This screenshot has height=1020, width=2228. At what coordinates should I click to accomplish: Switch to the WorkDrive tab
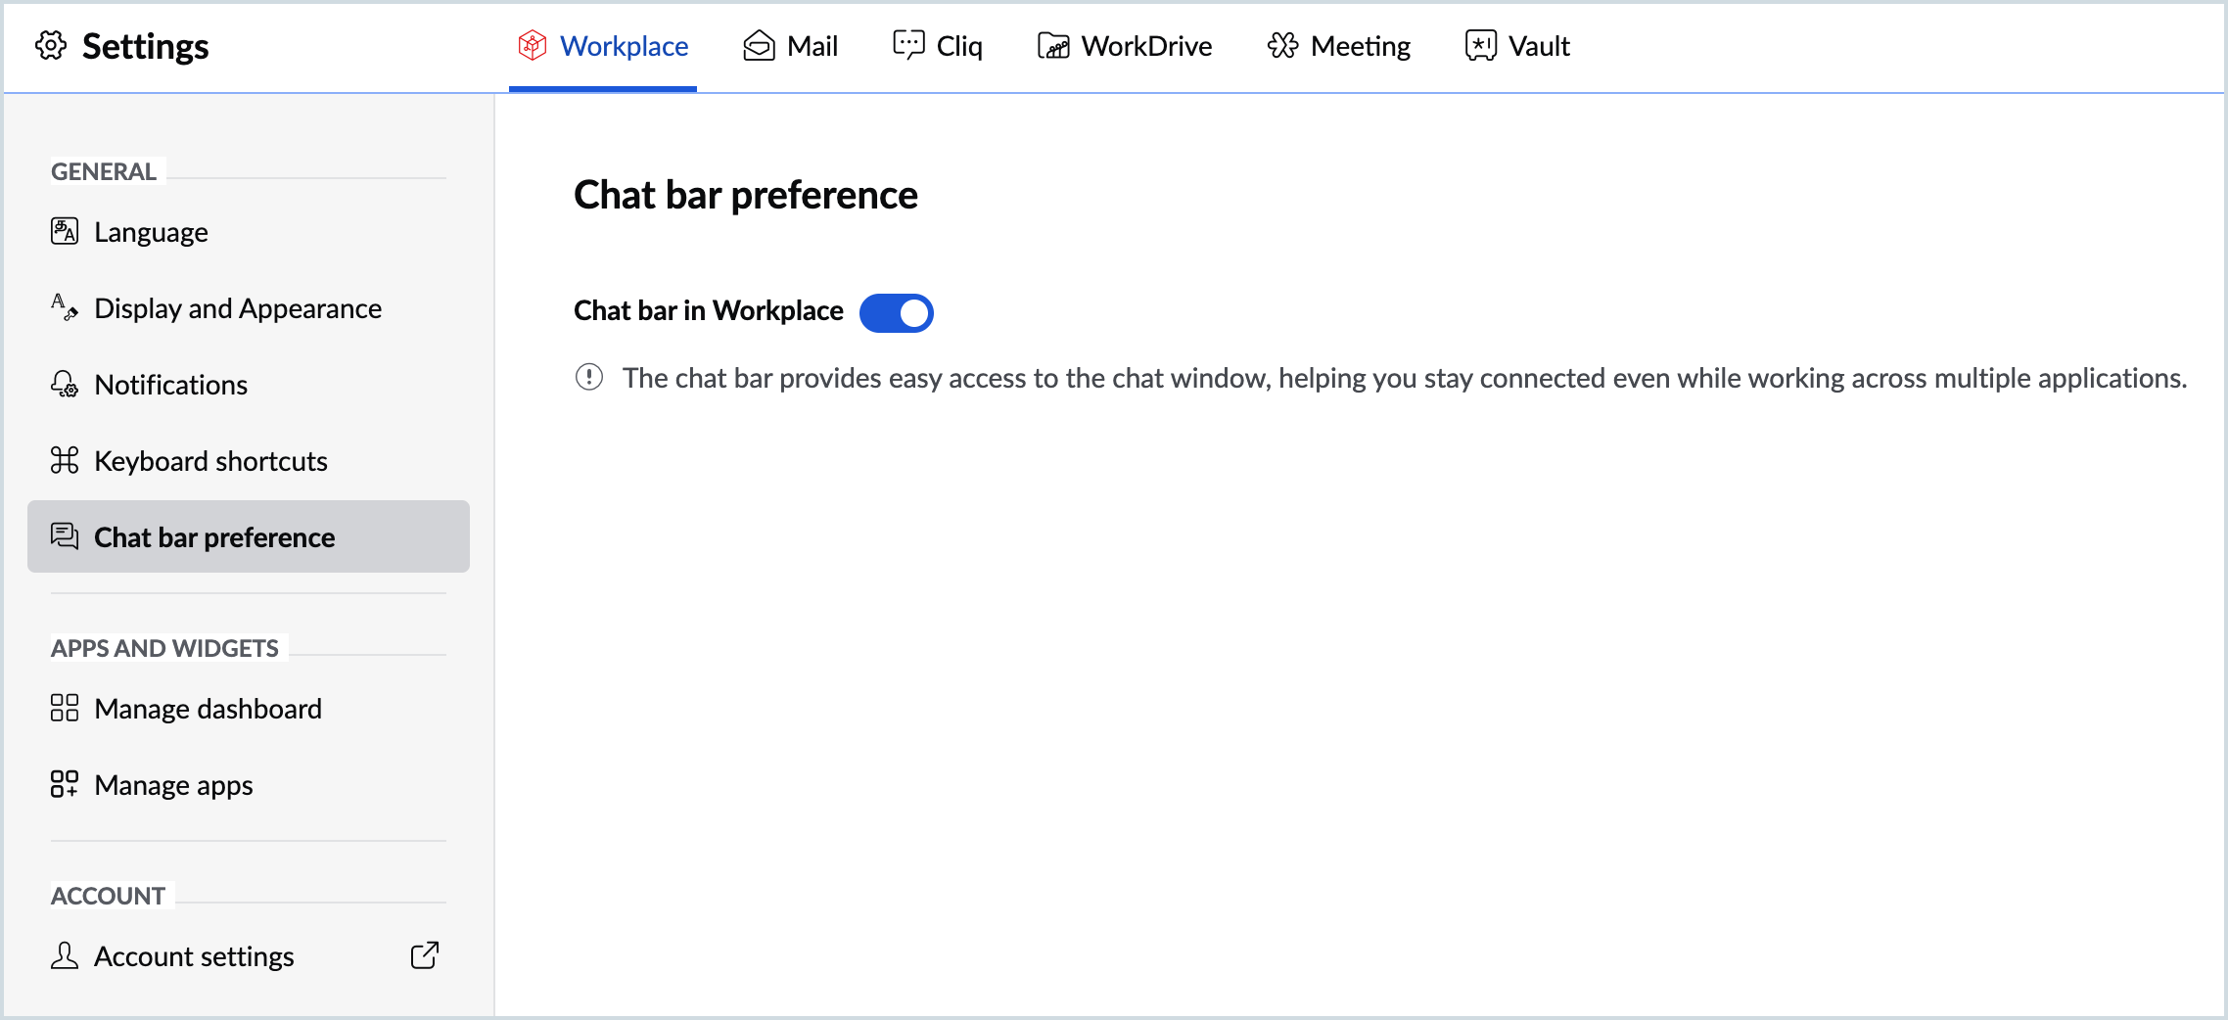1125,46
